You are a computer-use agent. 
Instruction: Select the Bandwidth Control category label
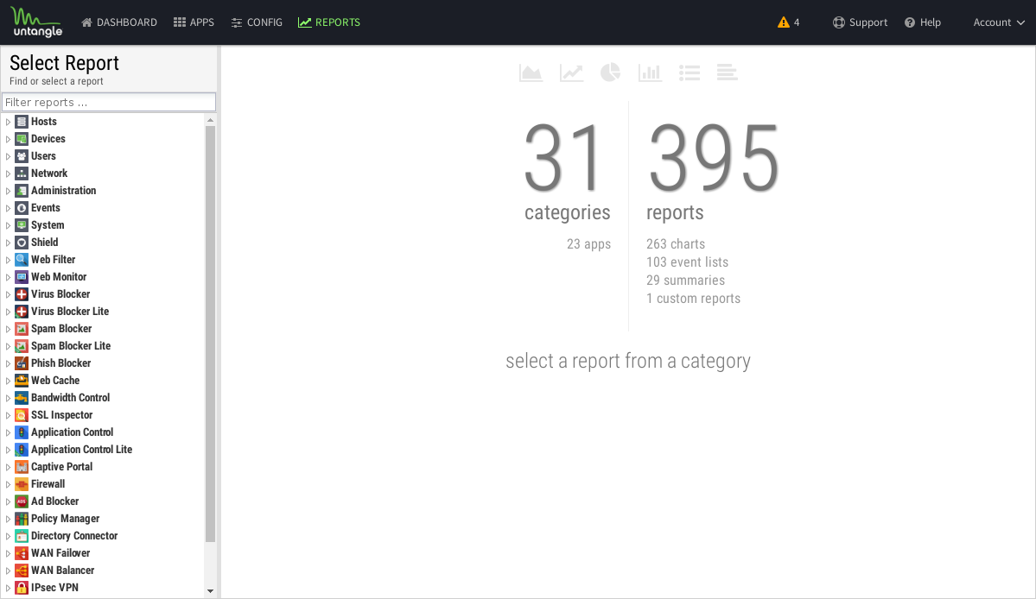tap(71, 397)
